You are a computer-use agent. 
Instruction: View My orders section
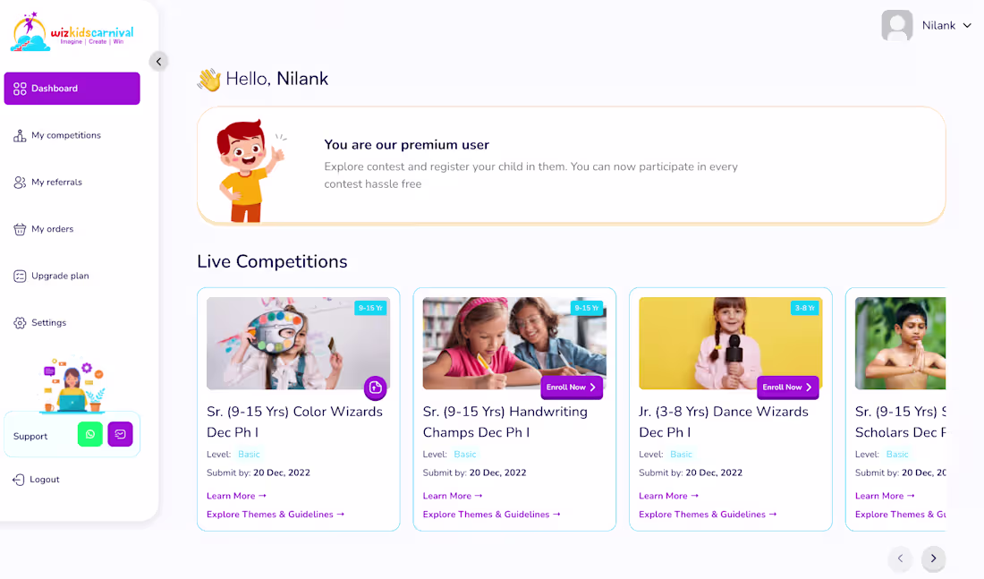[52, 229]
